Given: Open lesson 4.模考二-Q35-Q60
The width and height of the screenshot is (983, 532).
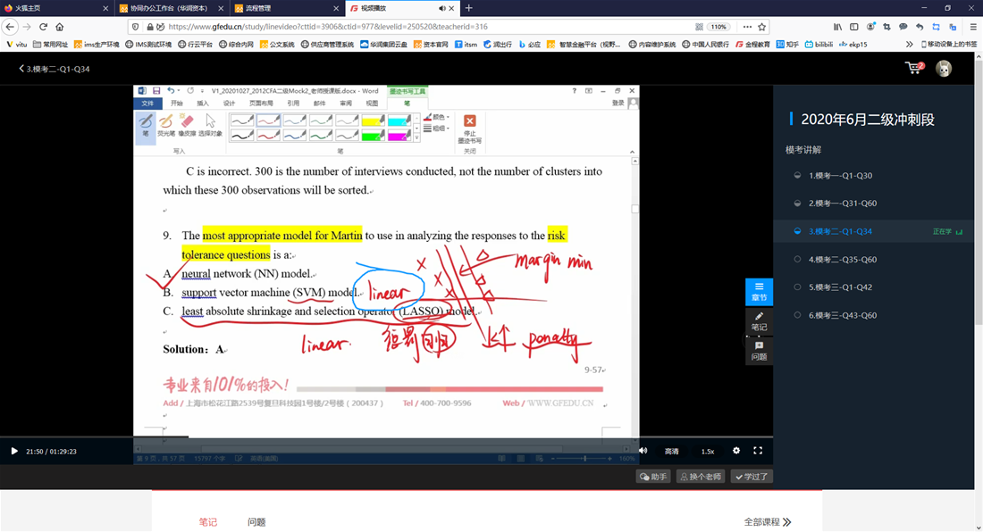Looking at the screenshot, I should pyautogui.click(x=843, y=259).
